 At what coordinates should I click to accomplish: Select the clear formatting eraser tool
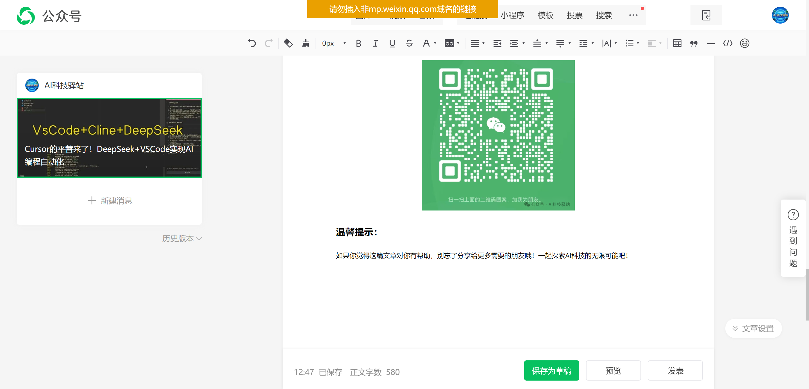coord(288,43)
